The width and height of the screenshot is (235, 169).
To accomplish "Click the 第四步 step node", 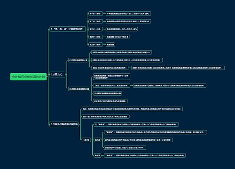I will coord(95,37).
